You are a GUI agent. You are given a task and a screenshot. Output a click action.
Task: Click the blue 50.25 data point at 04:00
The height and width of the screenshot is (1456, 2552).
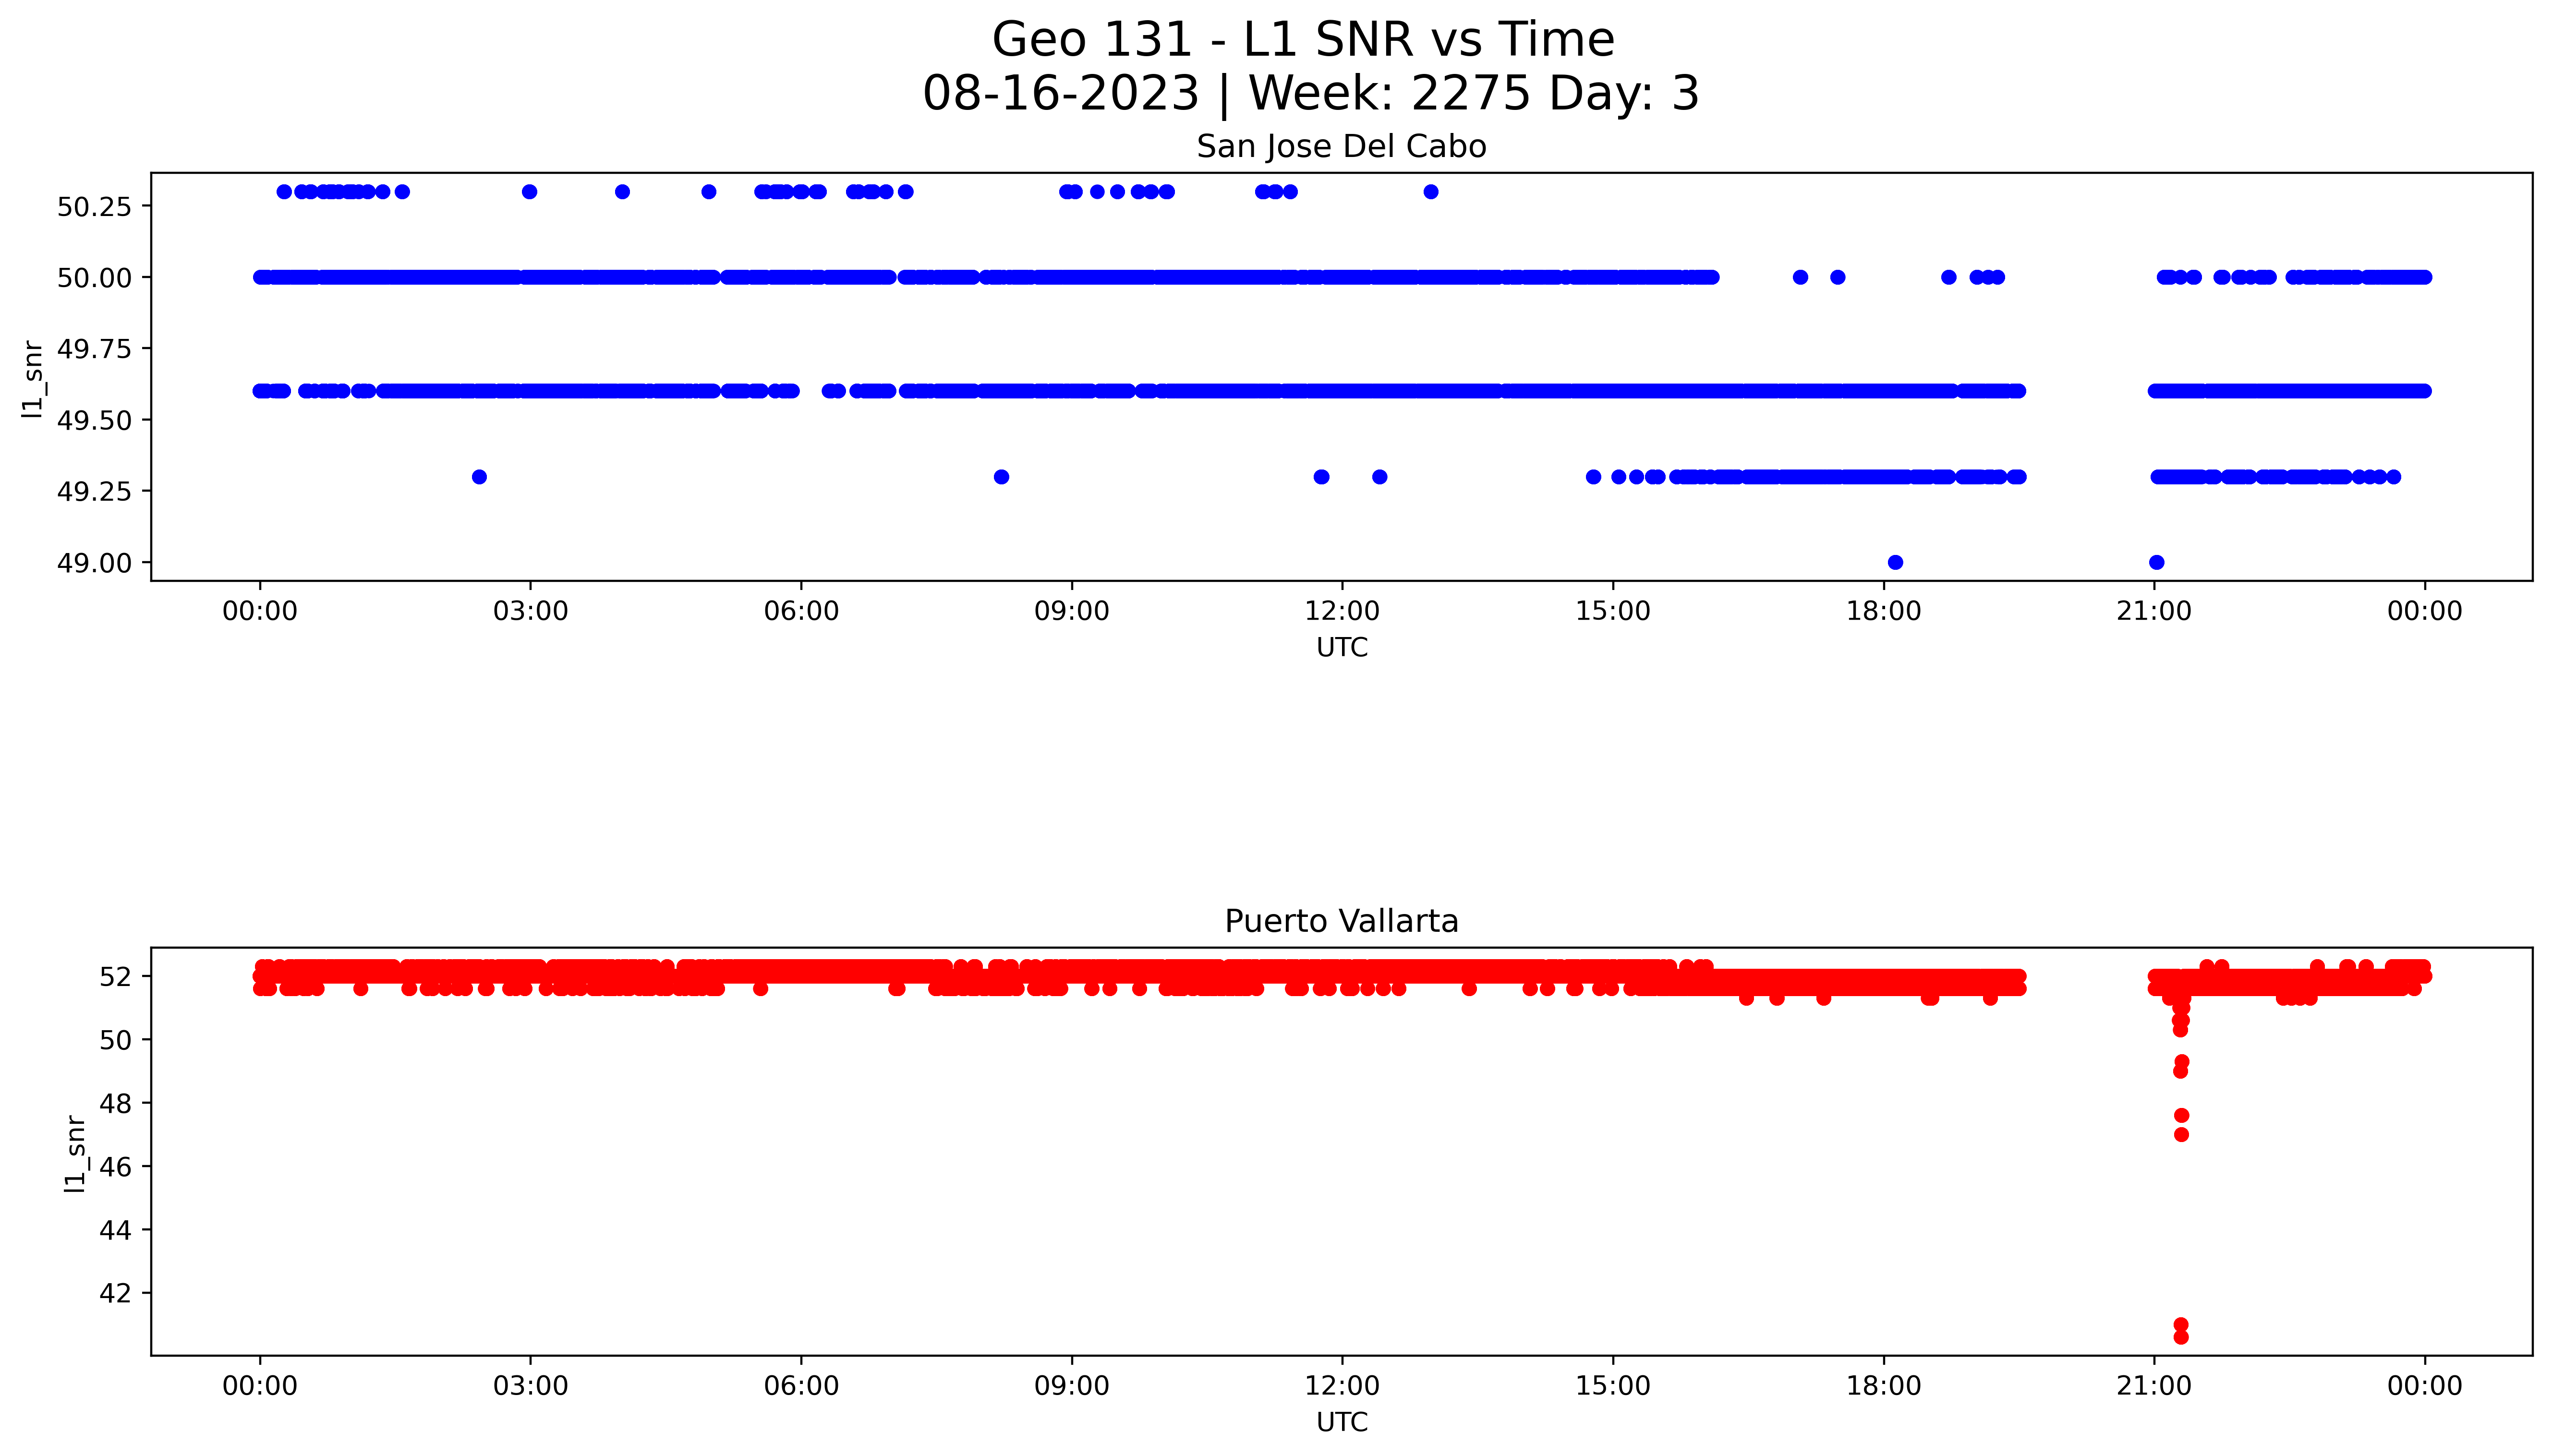click(x=622, y=192)
